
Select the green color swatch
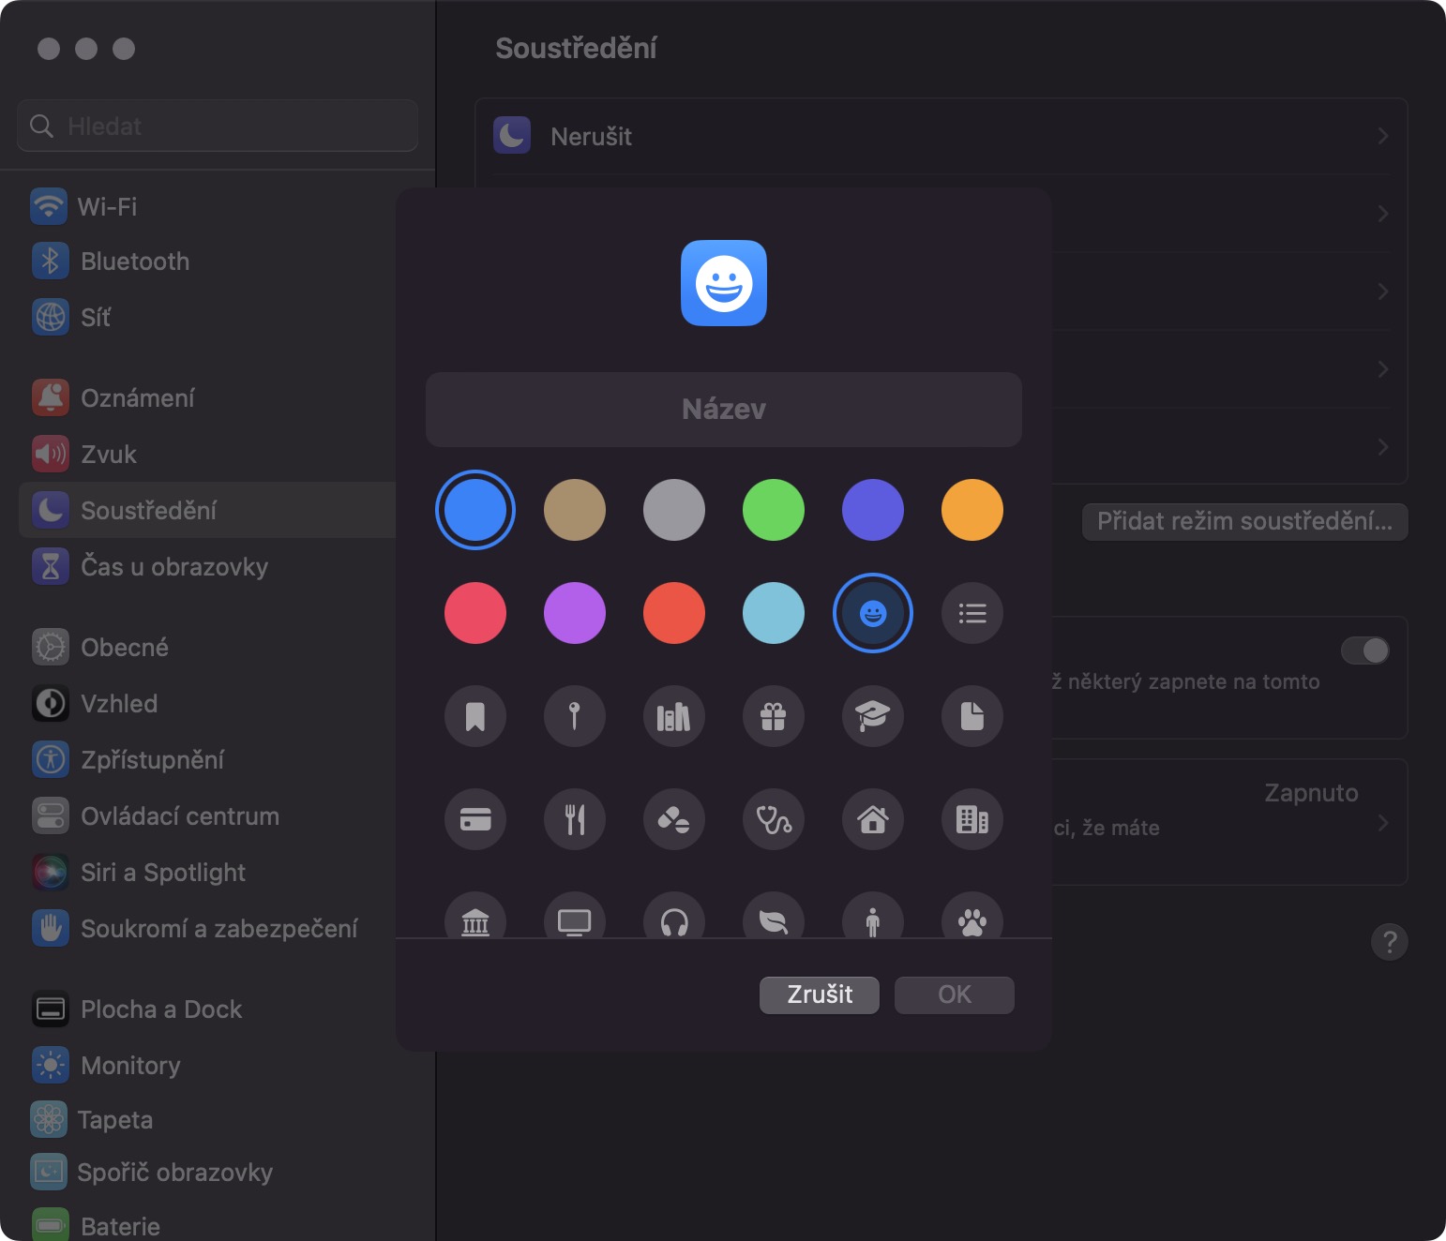(774, 510)
